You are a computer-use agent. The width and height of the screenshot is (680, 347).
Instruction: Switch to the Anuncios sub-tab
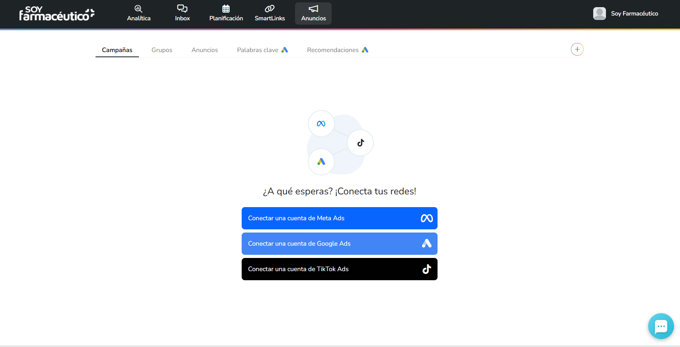[205, 50]
